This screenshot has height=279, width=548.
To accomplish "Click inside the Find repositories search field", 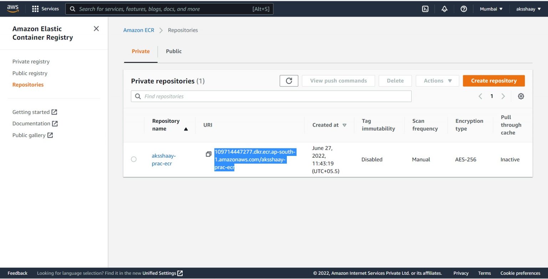I will 271,96.
